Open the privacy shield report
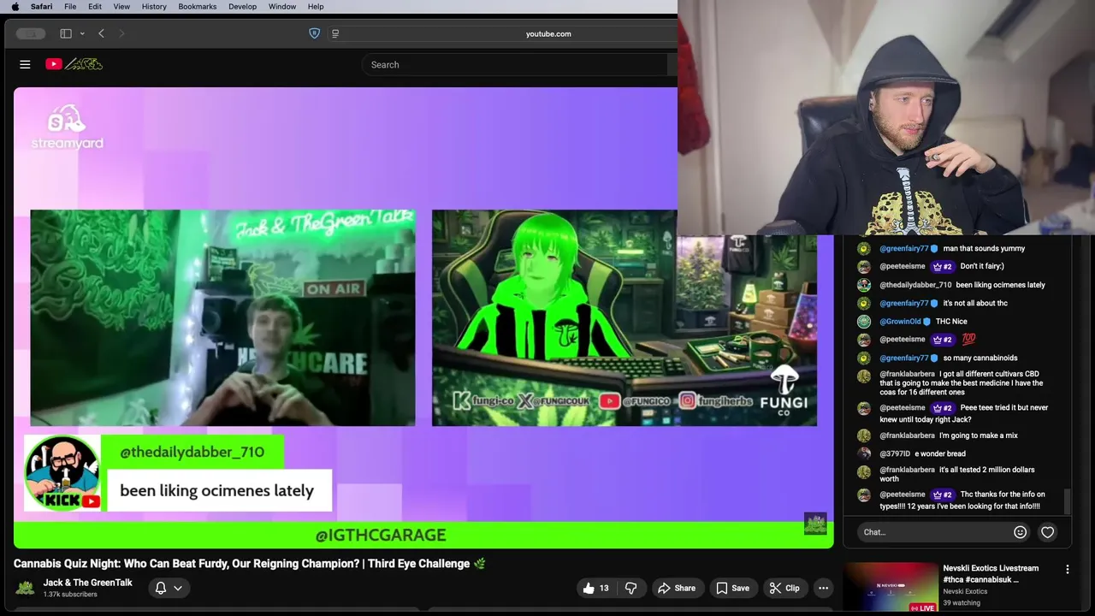Screen dimensions: 1095x616 pyautogui.click(x=314, y=33)
